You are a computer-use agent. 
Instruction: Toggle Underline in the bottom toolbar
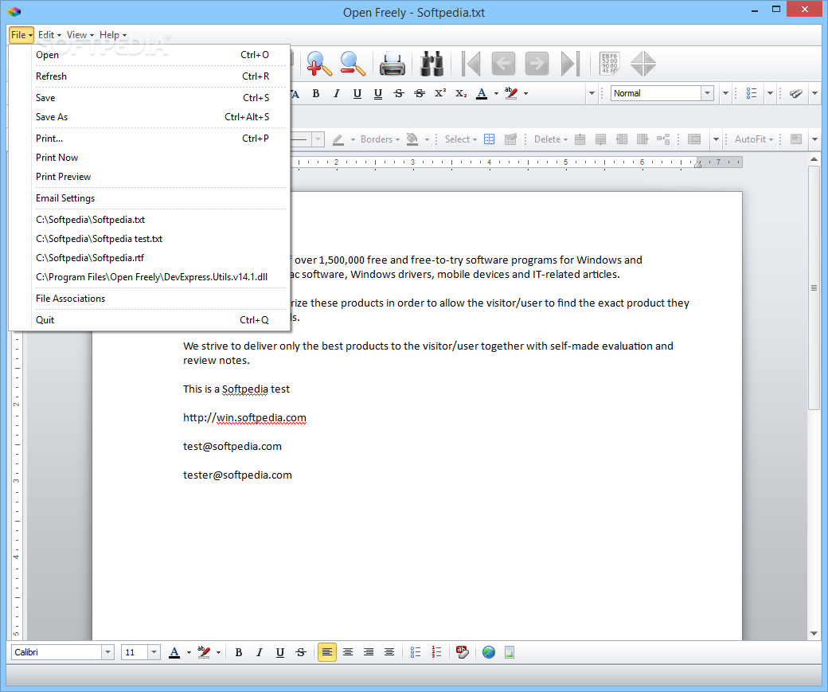[280, 652]
